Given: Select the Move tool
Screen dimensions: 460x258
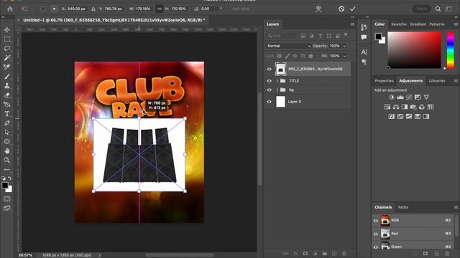Looking at the screenshot, I should click(7, 30).
